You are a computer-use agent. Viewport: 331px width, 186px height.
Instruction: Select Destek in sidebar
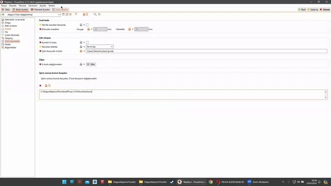pos(8,29)
